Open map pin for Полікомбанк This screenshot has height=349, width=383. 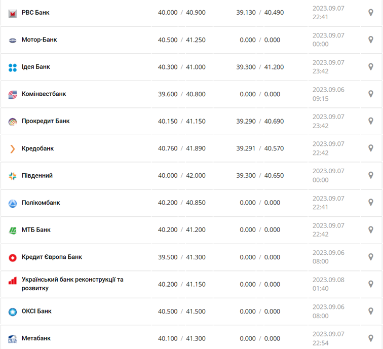(x=370, y=203)
